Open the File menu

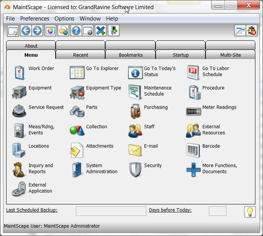pos(10,19)
